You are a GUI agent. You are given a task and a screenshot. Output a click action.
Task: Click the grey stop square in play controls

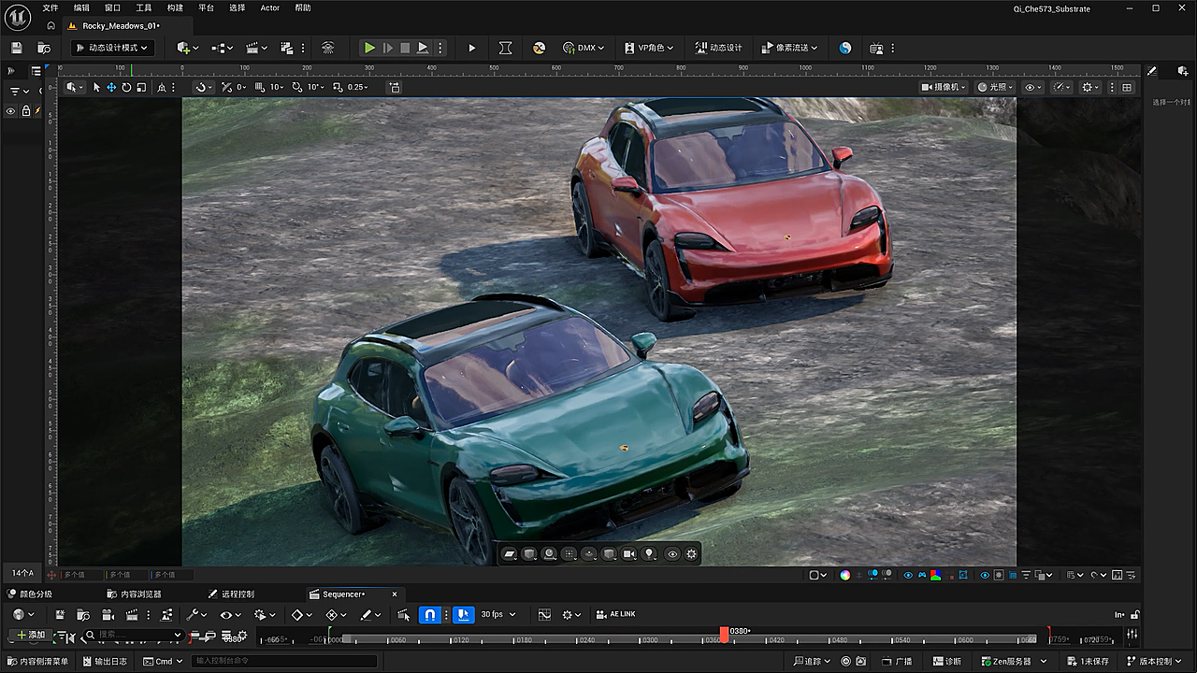point(405,48)
